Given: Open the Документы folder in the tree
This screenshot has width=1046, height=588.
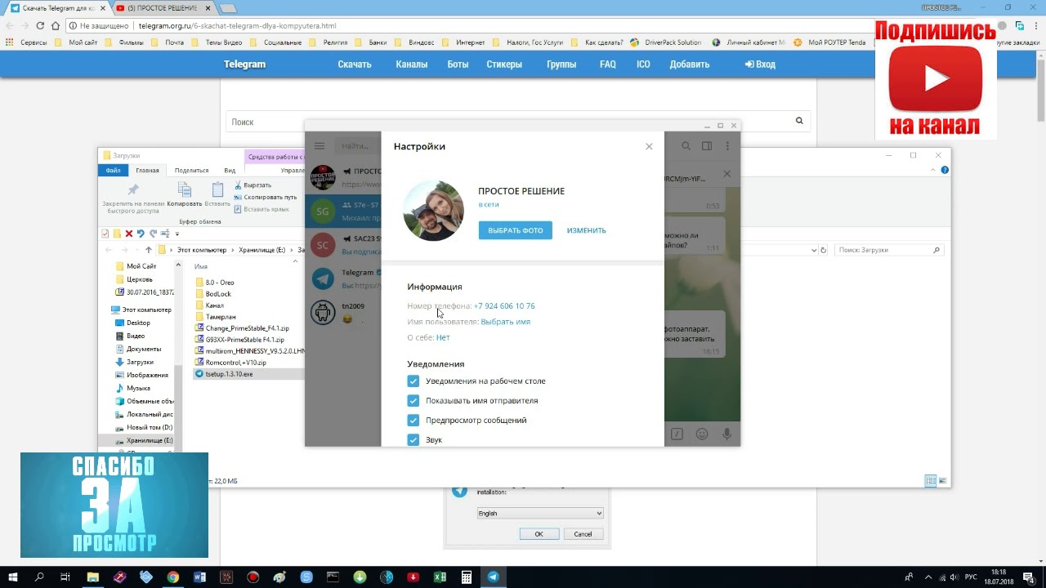Looking at the screenshot, I should (143, 349).
